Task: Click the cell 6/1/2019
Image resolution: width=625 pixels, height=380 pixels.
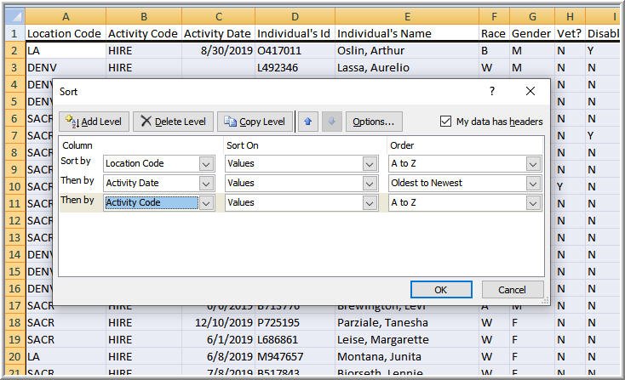Action: click(219, 339)
